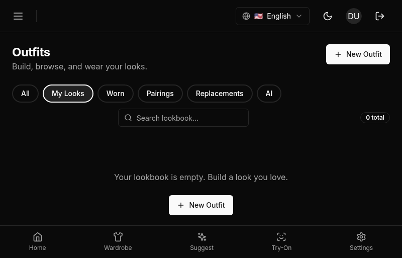The width and height of the screenshot is (402, 258).
Task: Click the 0 total badge
Action: click(375, 118)
